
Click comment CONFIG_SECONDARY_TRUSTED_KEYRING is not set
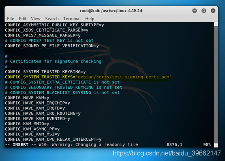click(64, 87)
